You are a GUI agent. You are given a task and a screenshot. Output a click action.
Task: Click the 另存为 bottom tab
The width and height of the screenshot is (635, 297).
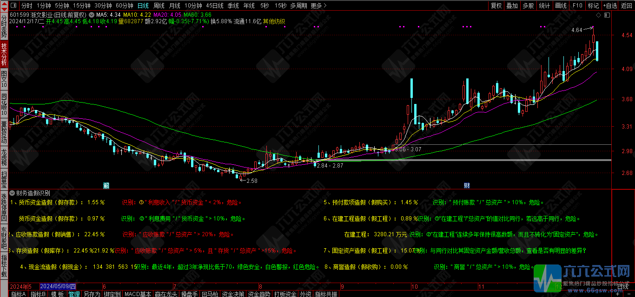(92, 294)
